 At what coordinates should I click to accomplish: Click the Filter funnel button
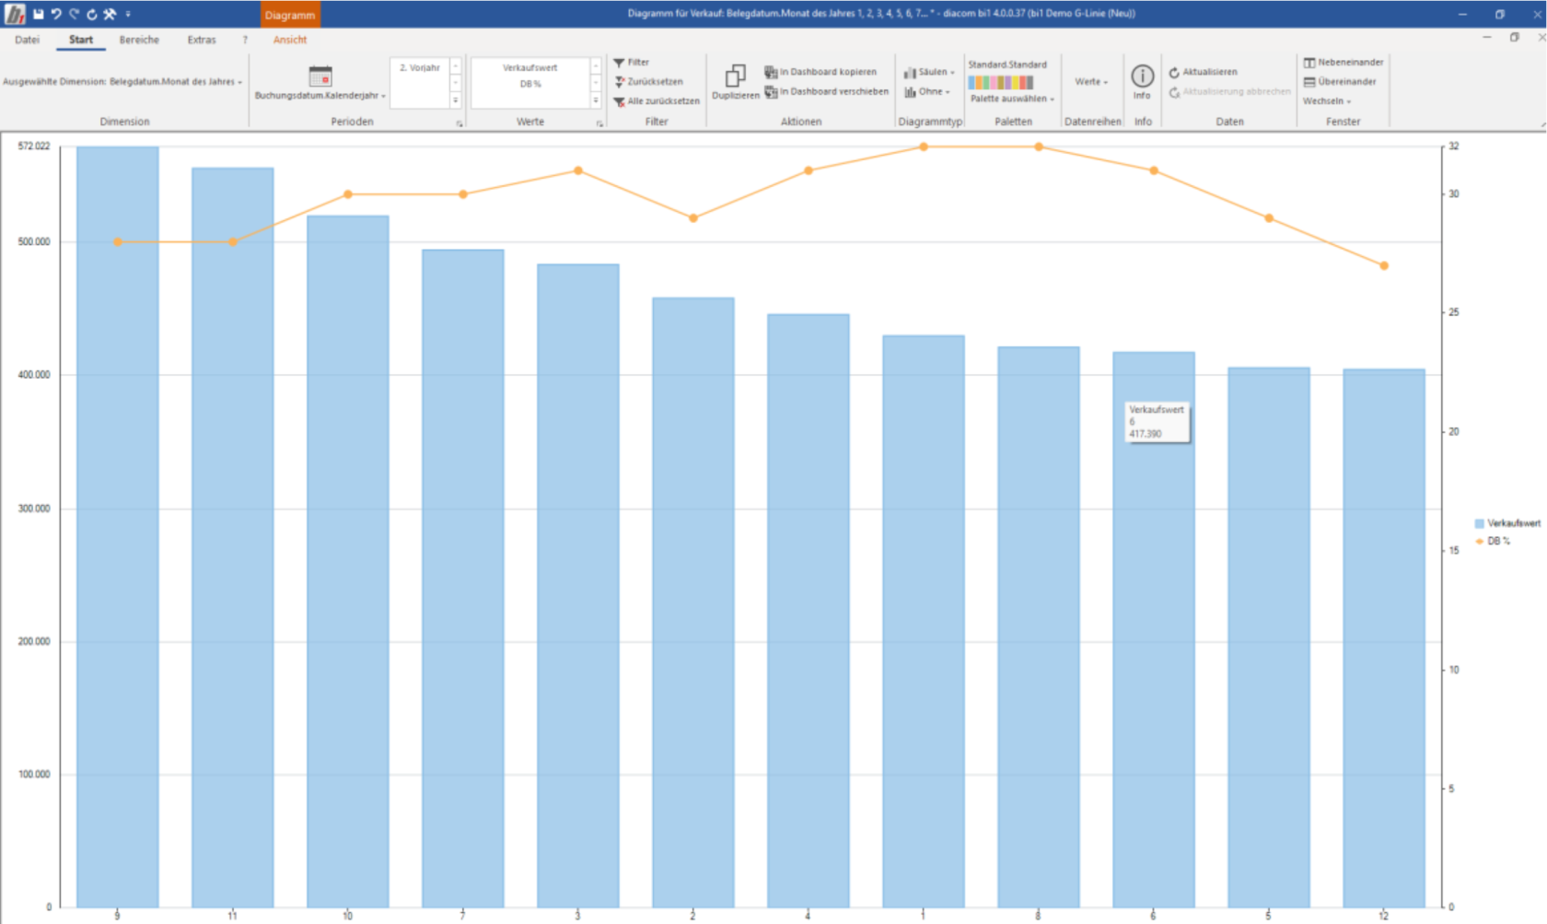tap(632, 62)
